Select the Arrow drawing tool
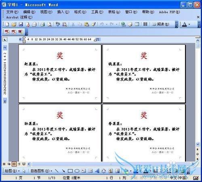 tap(63, 171)
